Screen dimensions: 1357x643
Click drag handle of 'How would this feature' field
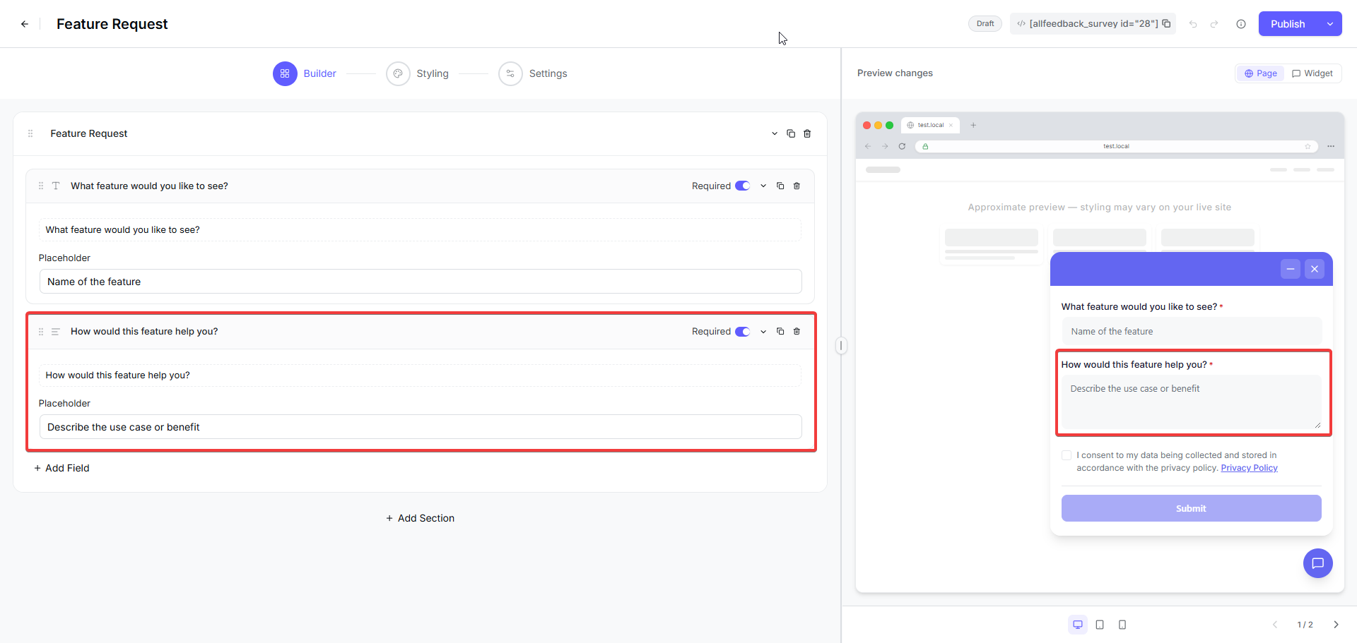(41, 331)
